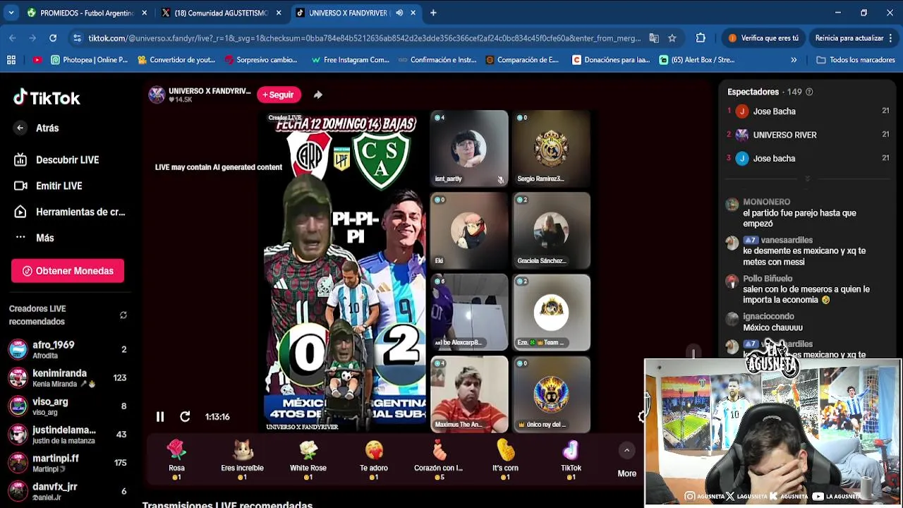
Task: Translate this page icon
Action: click(x=654, y=38)
